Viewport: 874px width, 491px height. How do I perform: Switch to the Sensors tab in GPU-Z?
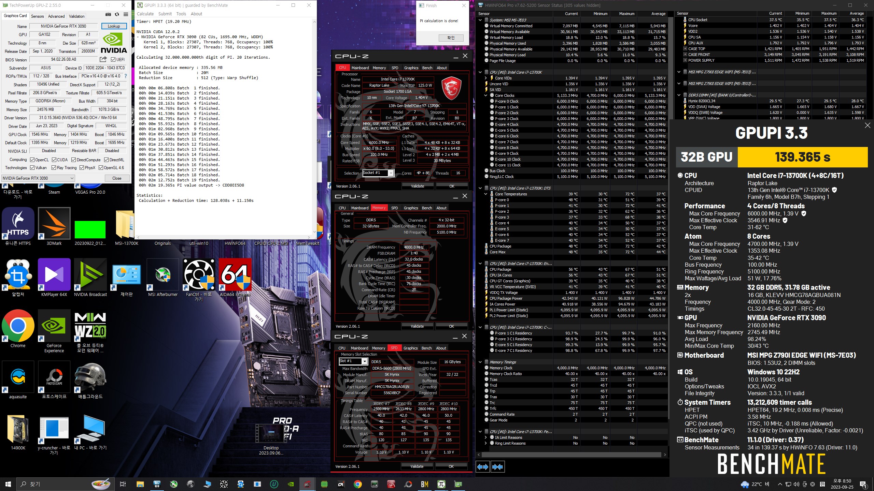click(37, 16)
